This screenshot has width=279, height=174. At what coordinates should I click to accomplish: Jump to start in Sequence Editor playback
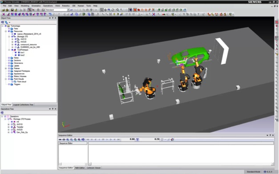(x=88, y=140)
